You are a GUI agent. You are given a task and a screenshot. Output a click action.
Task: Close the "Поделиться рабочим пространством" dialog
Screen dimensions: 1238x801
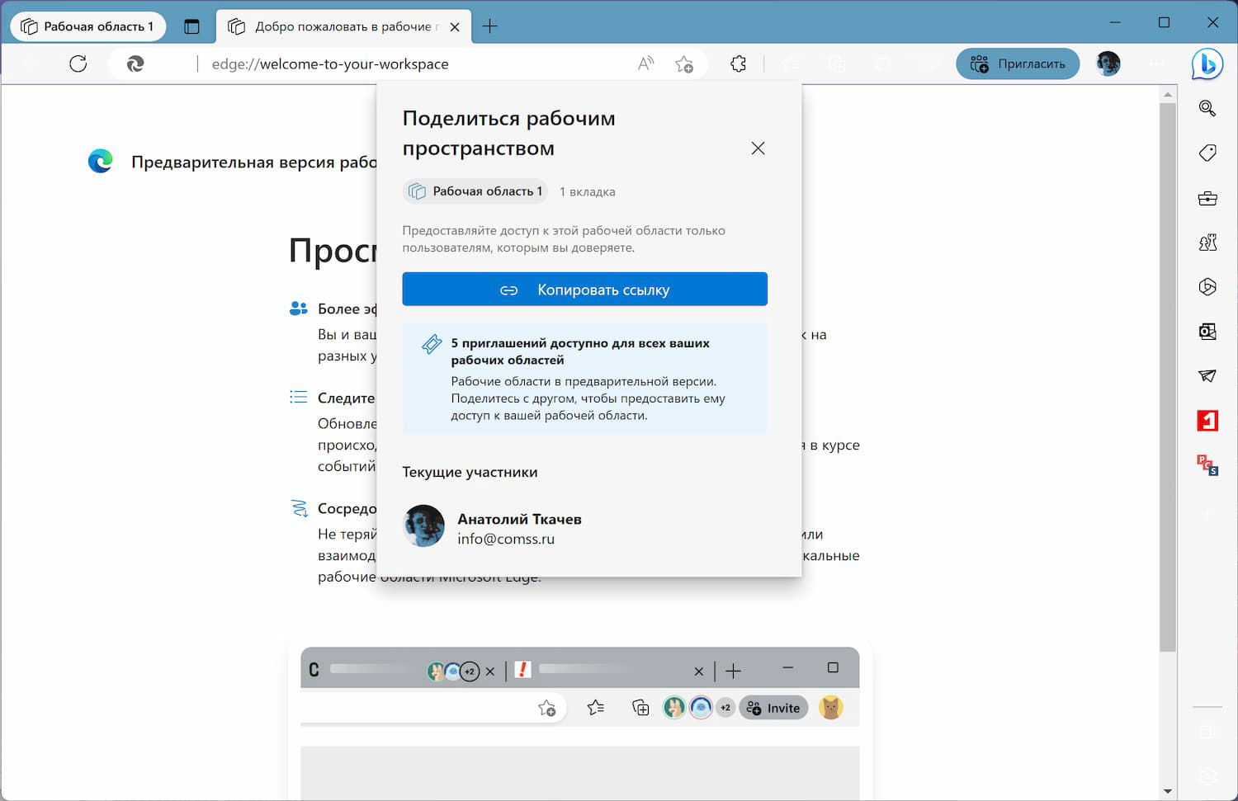pos(758,148)
